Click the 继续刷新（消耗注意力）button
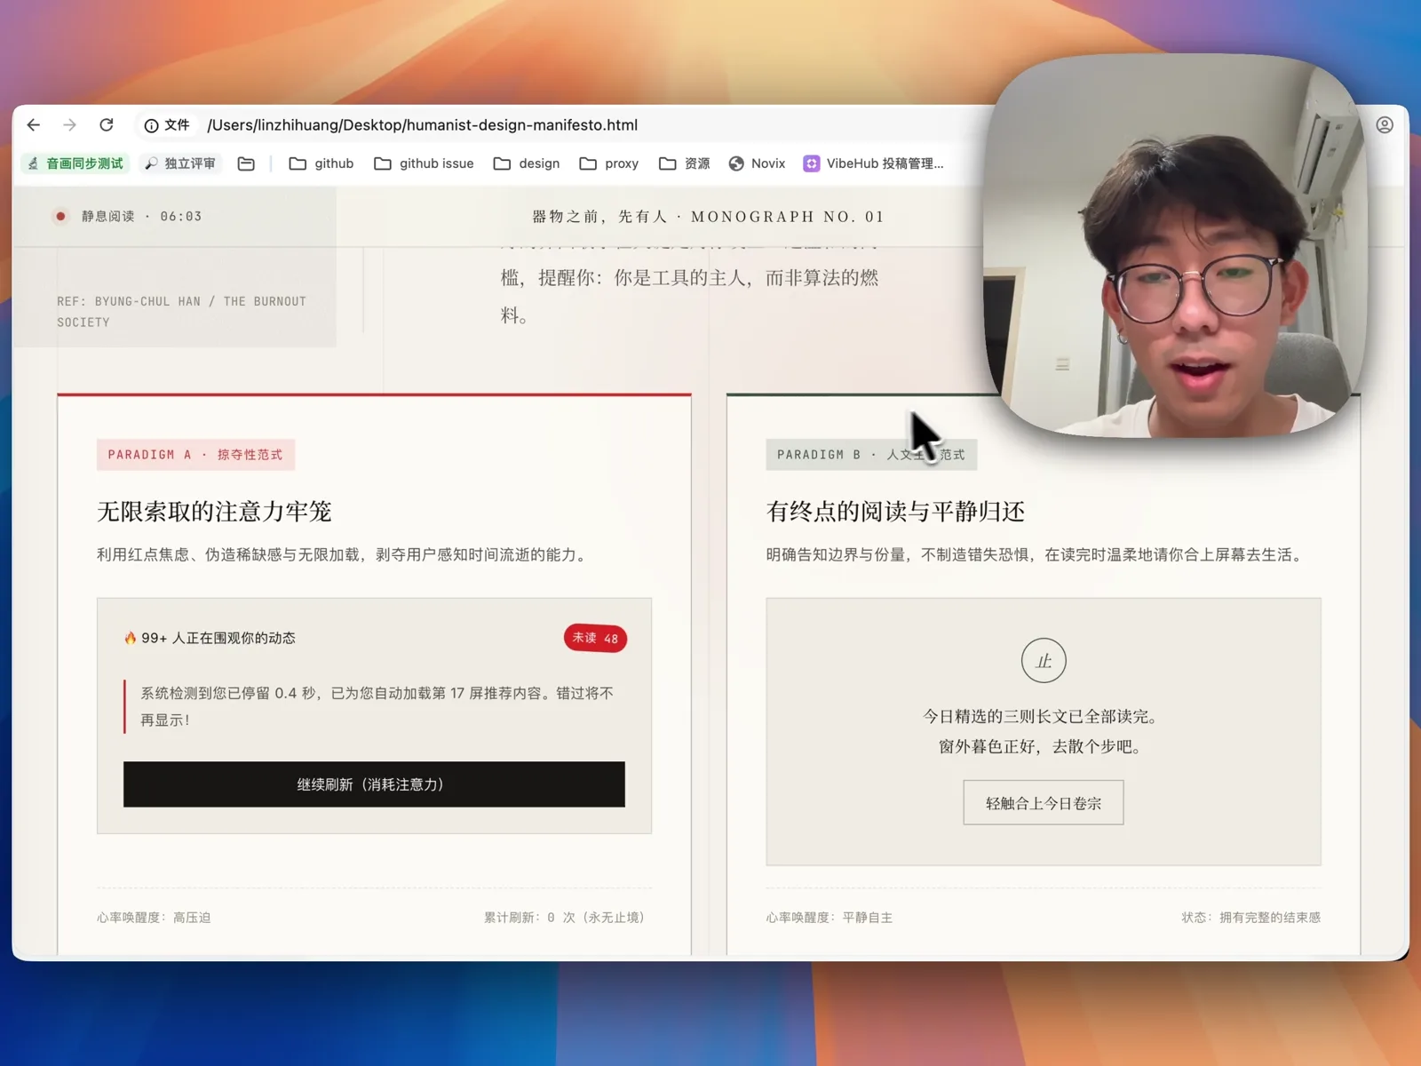This screenshot has width=1421, height=1066. (374, 784)
